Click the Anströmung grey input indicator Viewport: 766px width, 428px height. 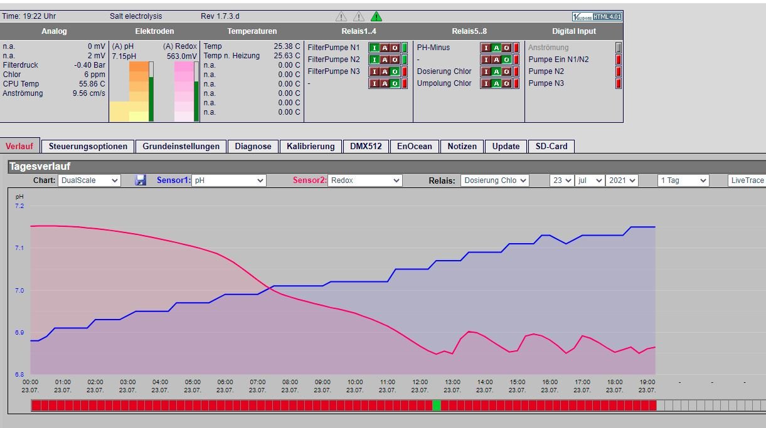[x=619, y=47]
